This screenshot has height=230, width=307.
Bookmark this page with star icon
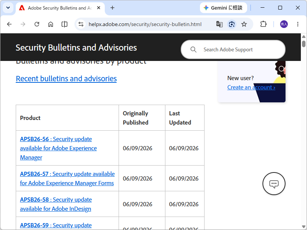(244, 24)
